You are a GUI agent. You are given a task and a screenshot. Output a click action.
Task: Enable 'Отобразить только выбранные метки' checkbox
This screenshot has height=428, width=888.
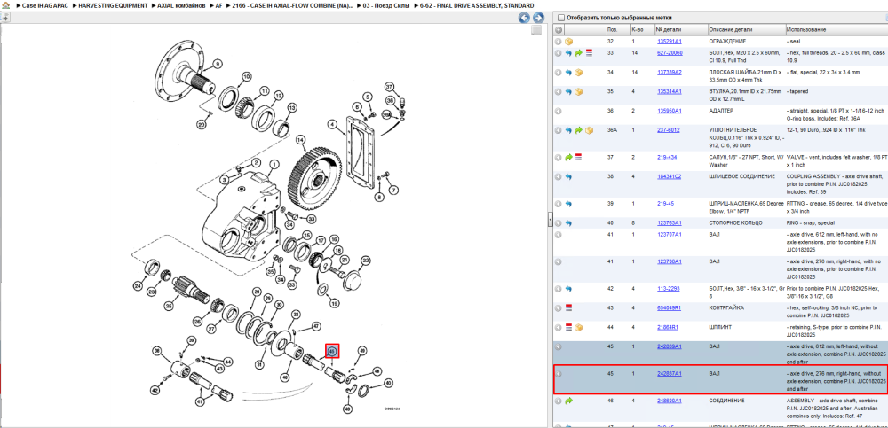[x=560, y=18]
